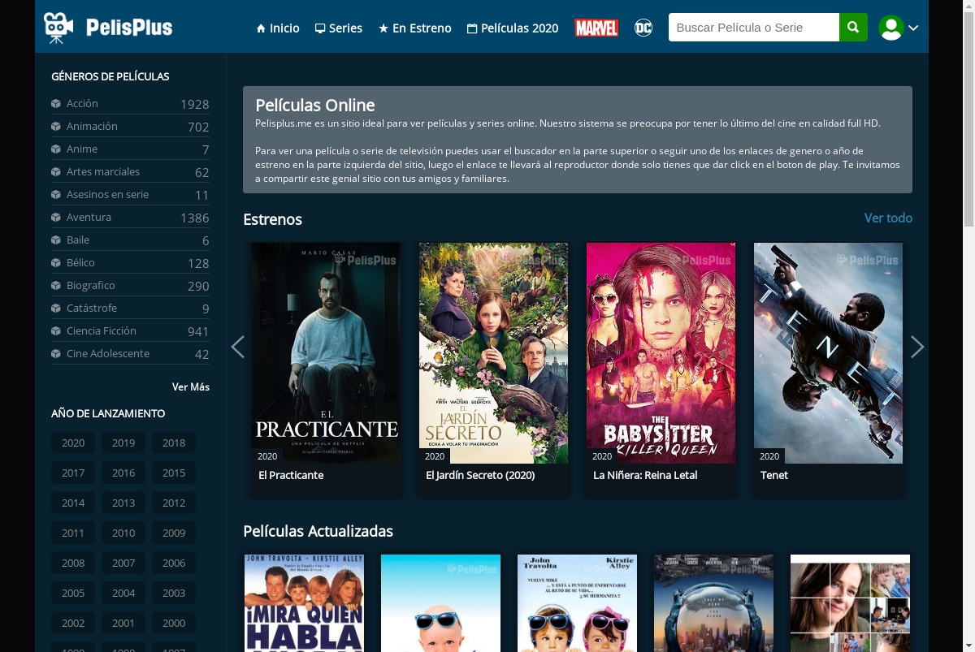
Task: Select release year 2016 button
Action: 123,473
